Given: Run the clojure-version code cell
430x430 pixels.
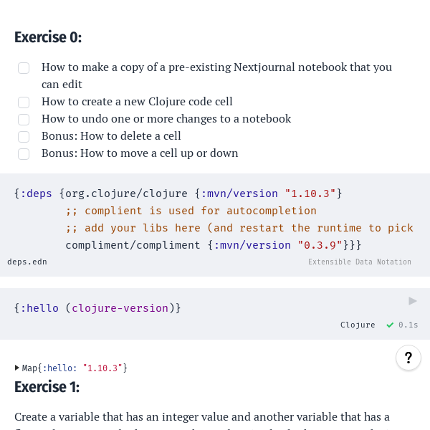Looking at the screenshot, I should tap(413, 301).
